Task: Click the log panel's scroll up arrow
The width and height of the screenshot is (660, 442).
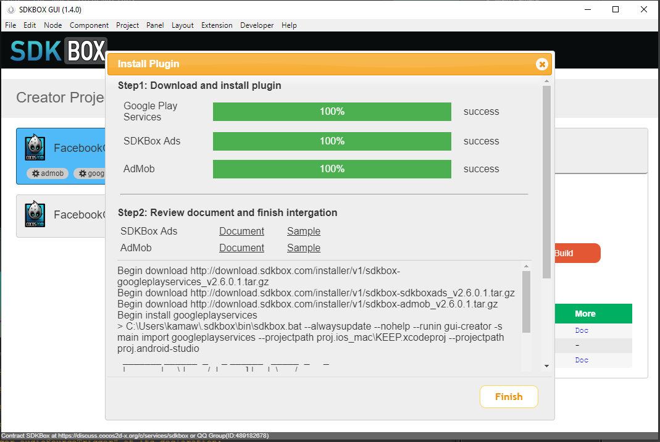Action: click(x=526, y=266)
